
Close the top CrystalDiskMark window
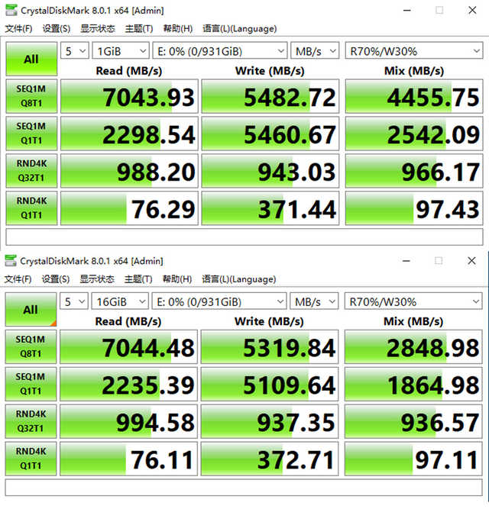pyautogui.click(x=472, y=10)
